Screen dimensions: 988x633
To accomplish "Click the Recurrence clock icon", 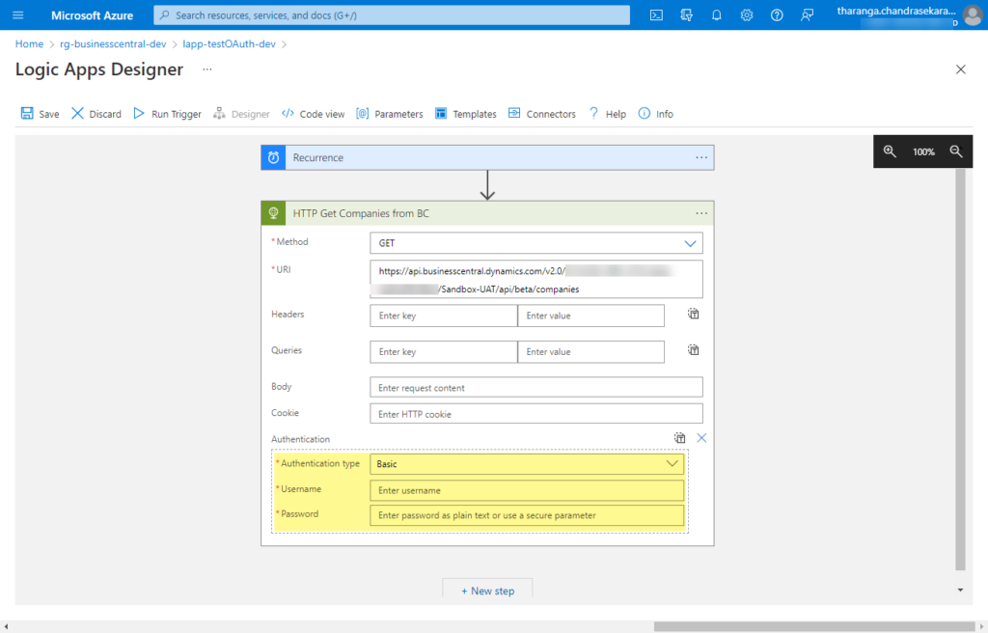I will (x=273, y=157).
